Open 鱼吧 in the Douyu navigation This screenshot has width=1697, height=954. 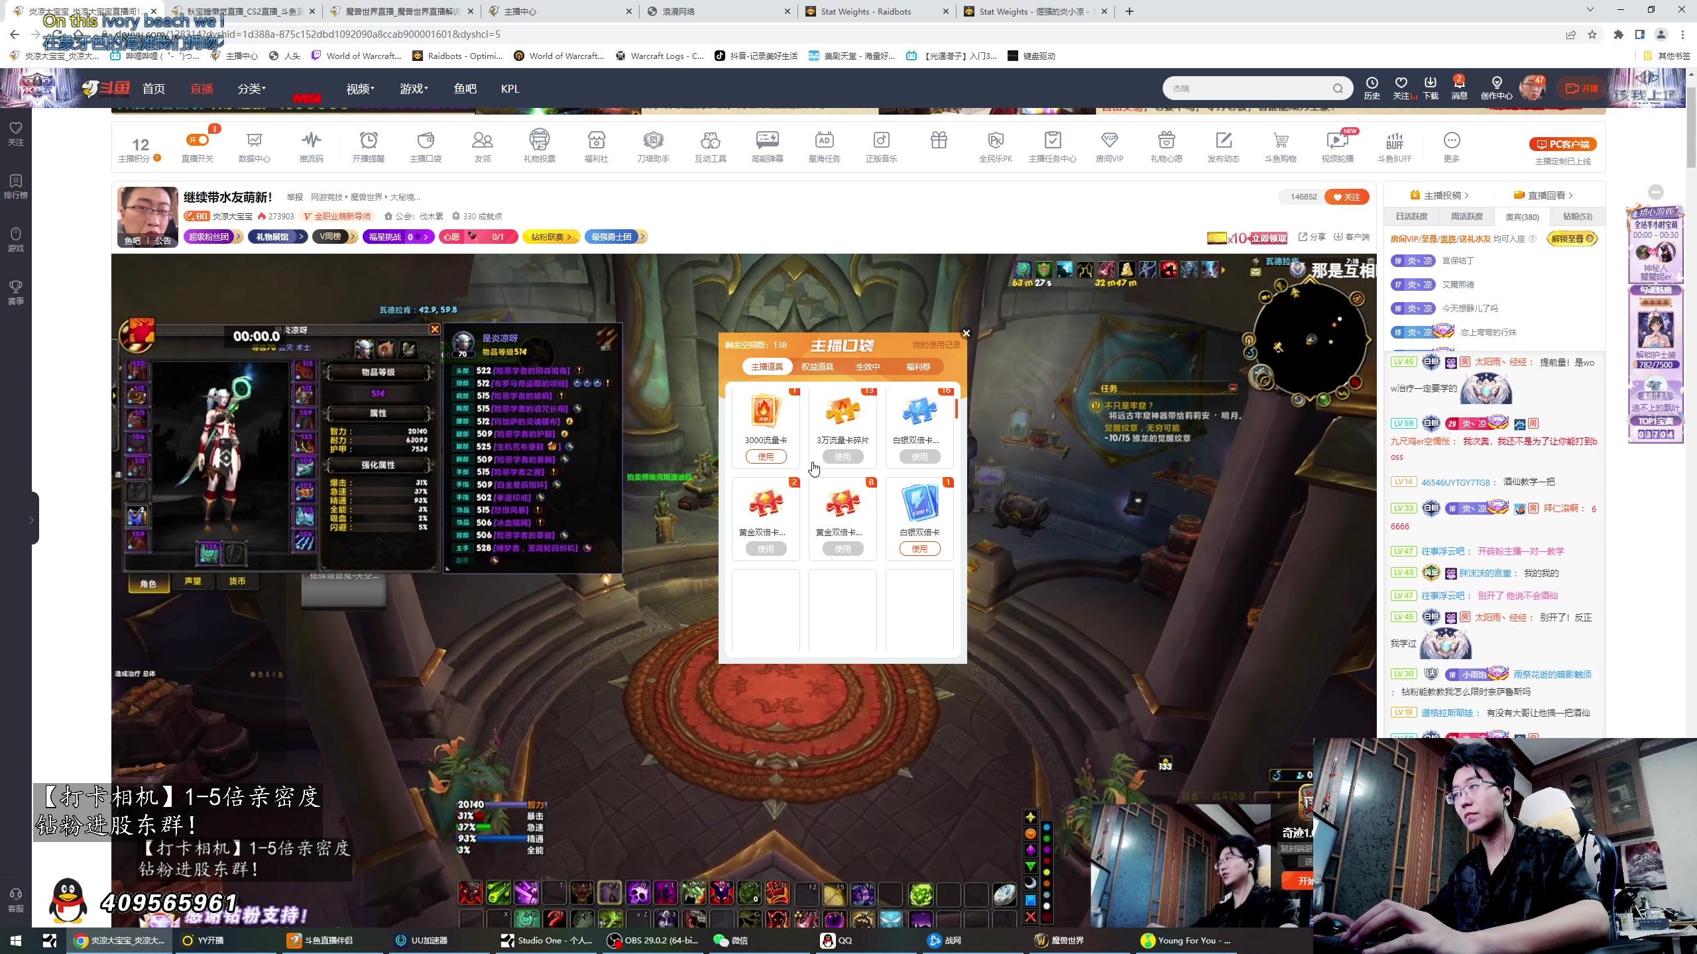click(x=465, y=89)
